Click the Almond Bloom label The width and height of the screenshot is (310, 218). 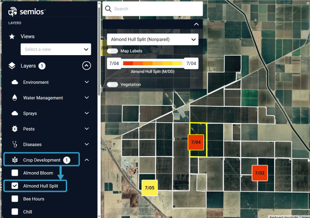point(38,173)
